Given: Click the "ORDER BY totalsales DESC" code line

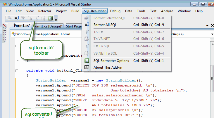Looking at the screenshot, I should pyautogui.click(x=100, y=115).
